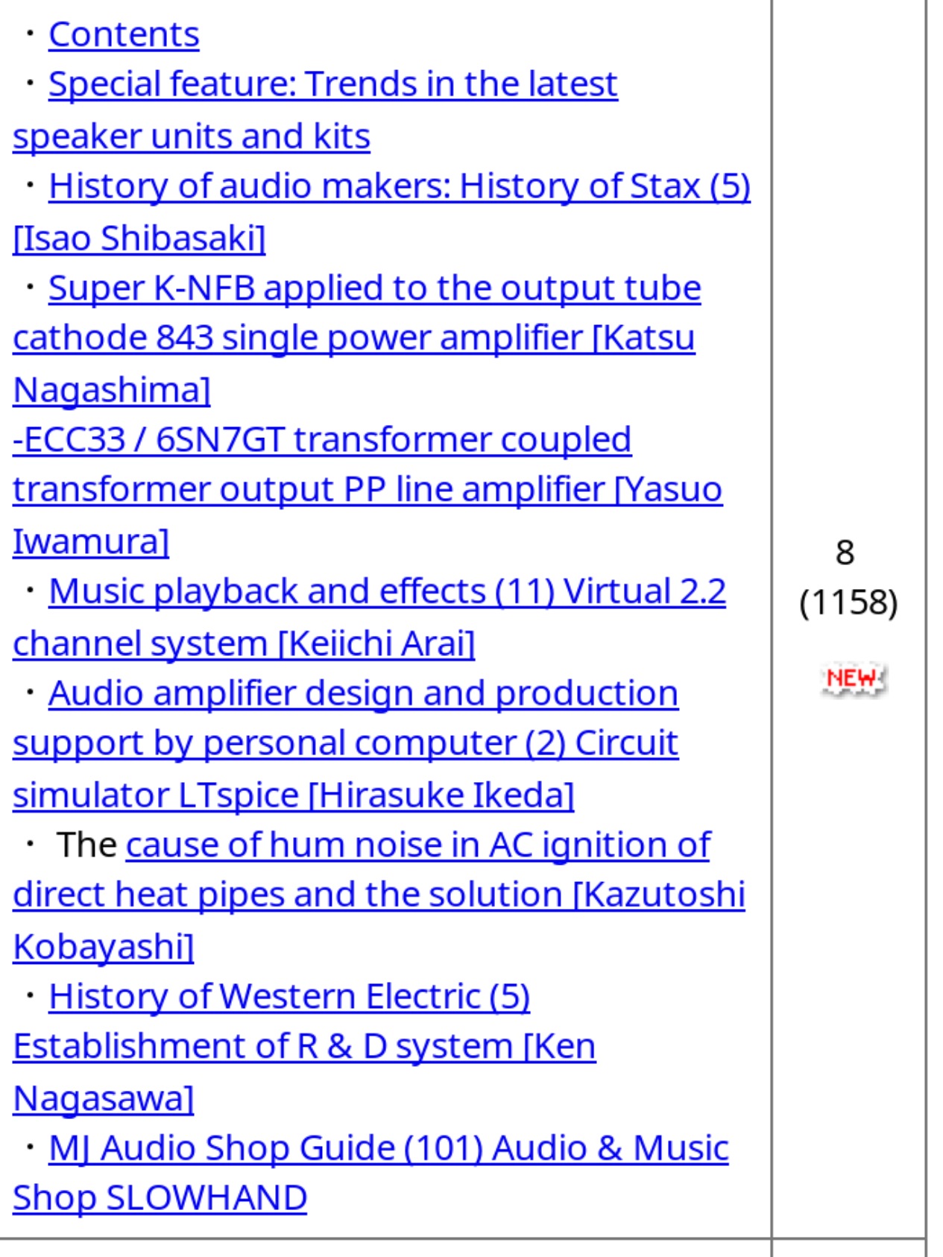Image resolution: width=943 pixels, height=1257 pixels.
Task: Click the red NEW badge icon
Action: click(x=853, y=679)
